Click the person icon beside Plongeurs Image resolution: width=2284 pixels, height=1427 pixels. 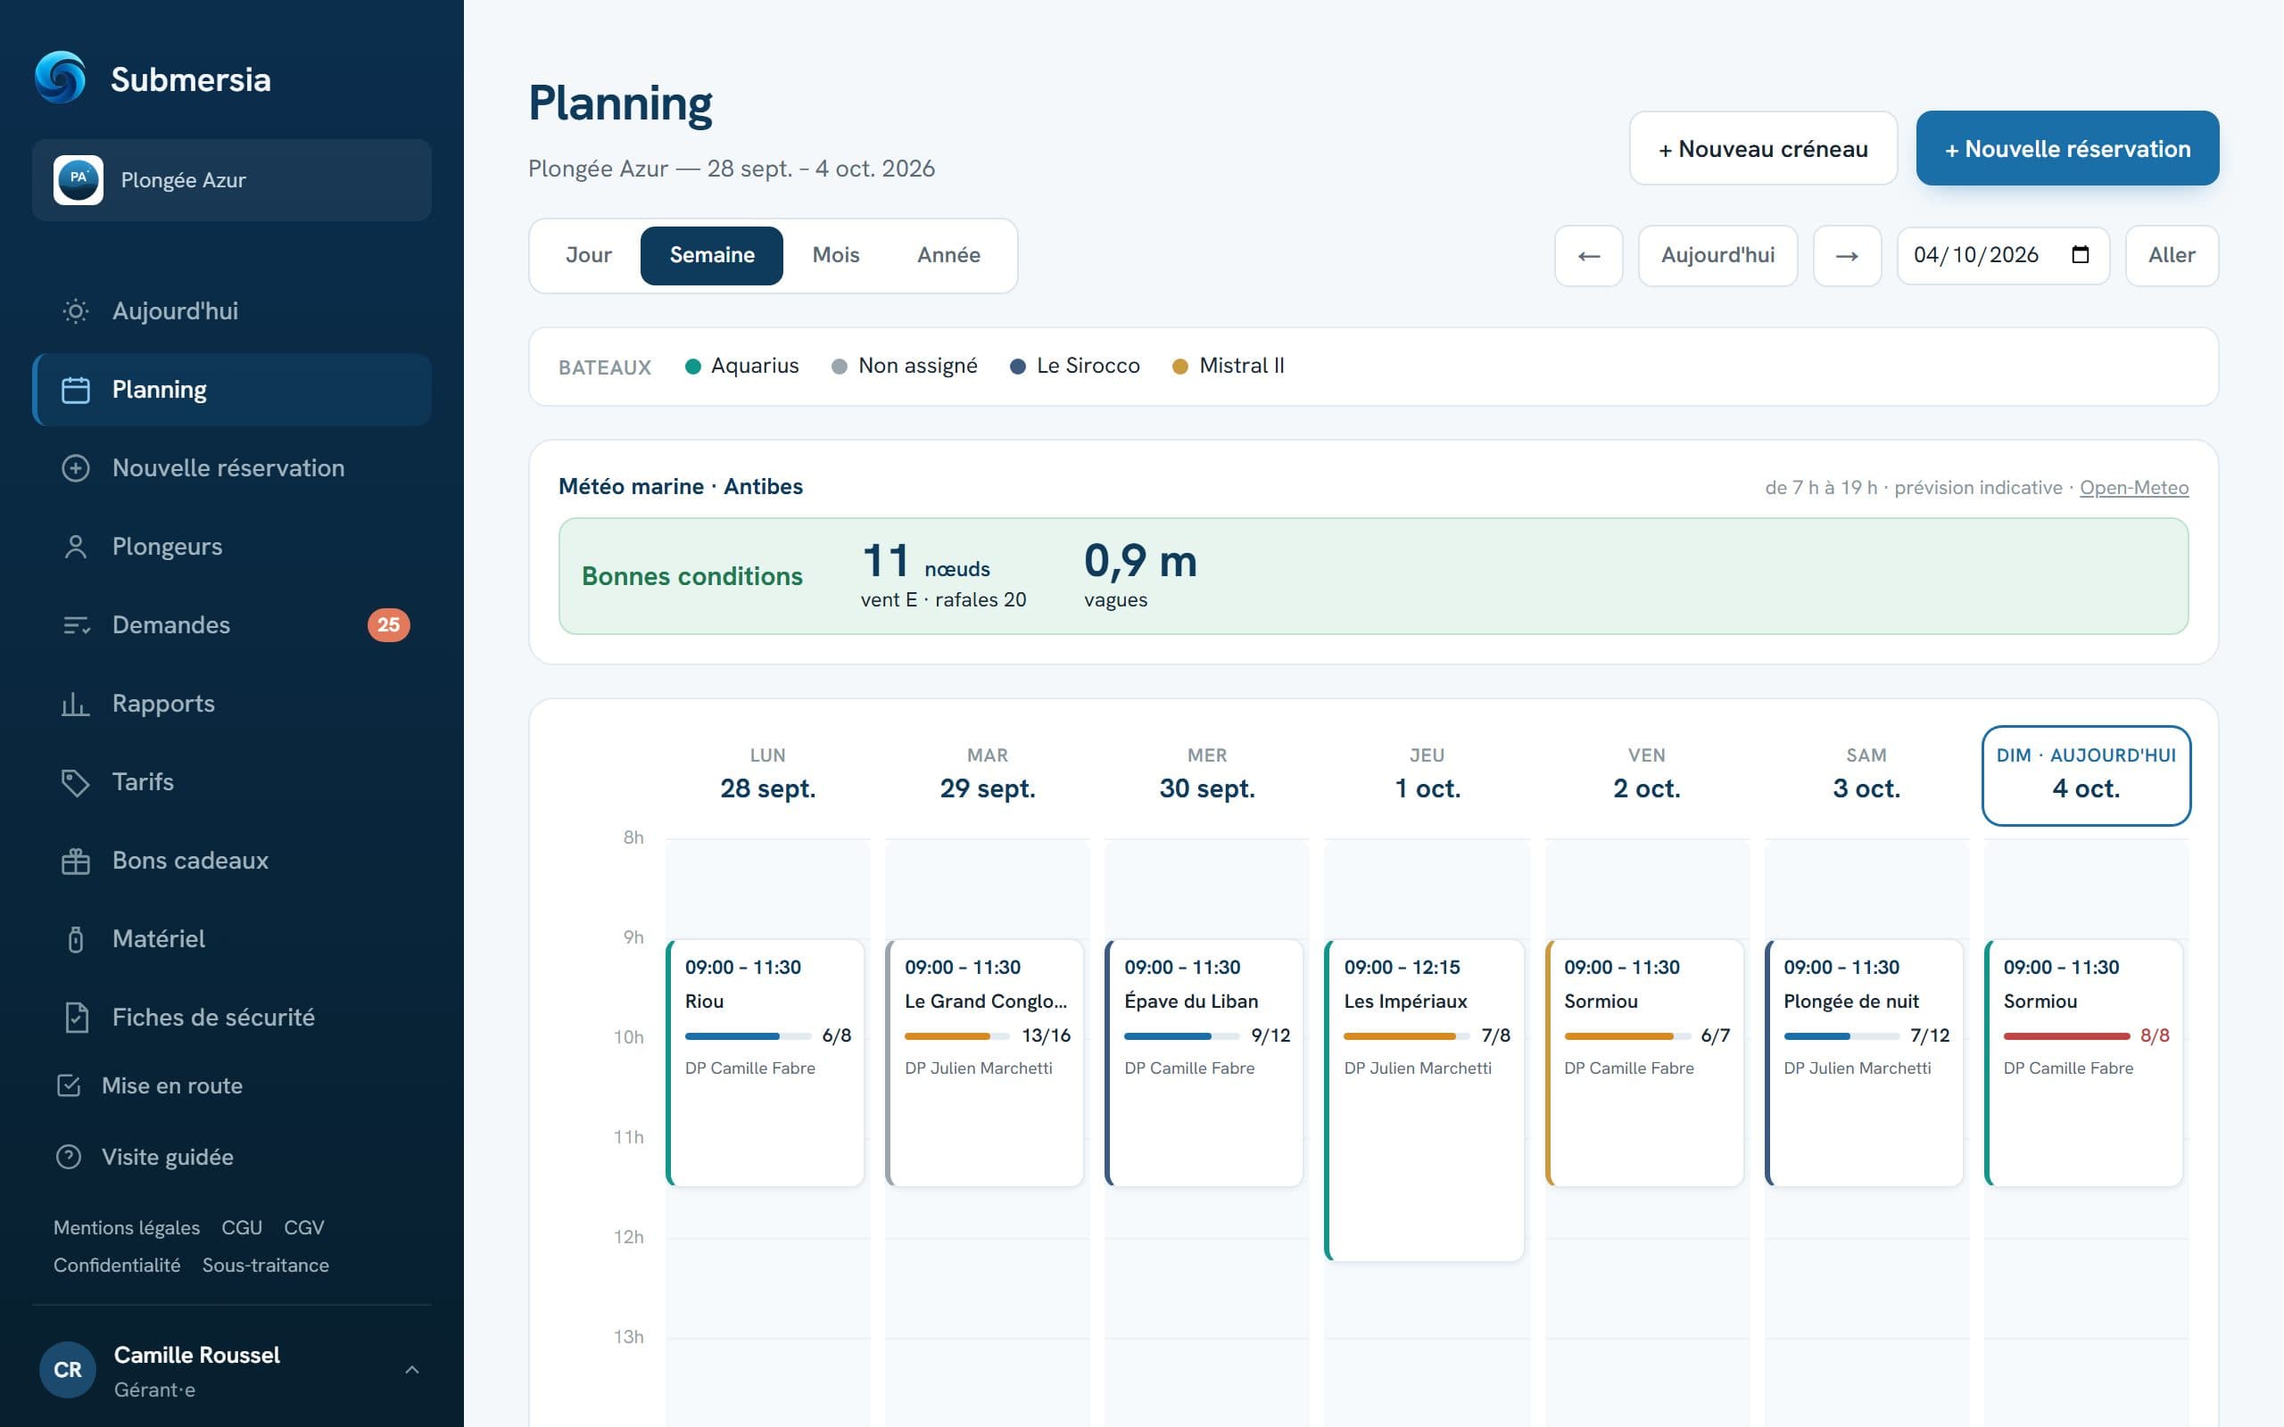(76, 547)
